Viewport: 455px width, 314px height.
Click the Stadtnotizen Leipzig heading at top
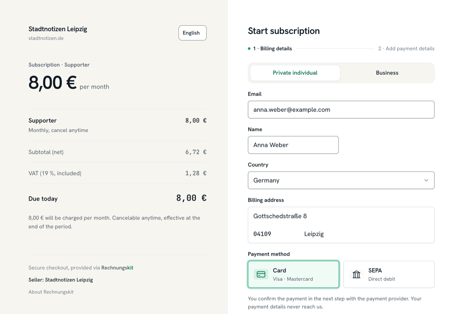[x=58, y=29]
